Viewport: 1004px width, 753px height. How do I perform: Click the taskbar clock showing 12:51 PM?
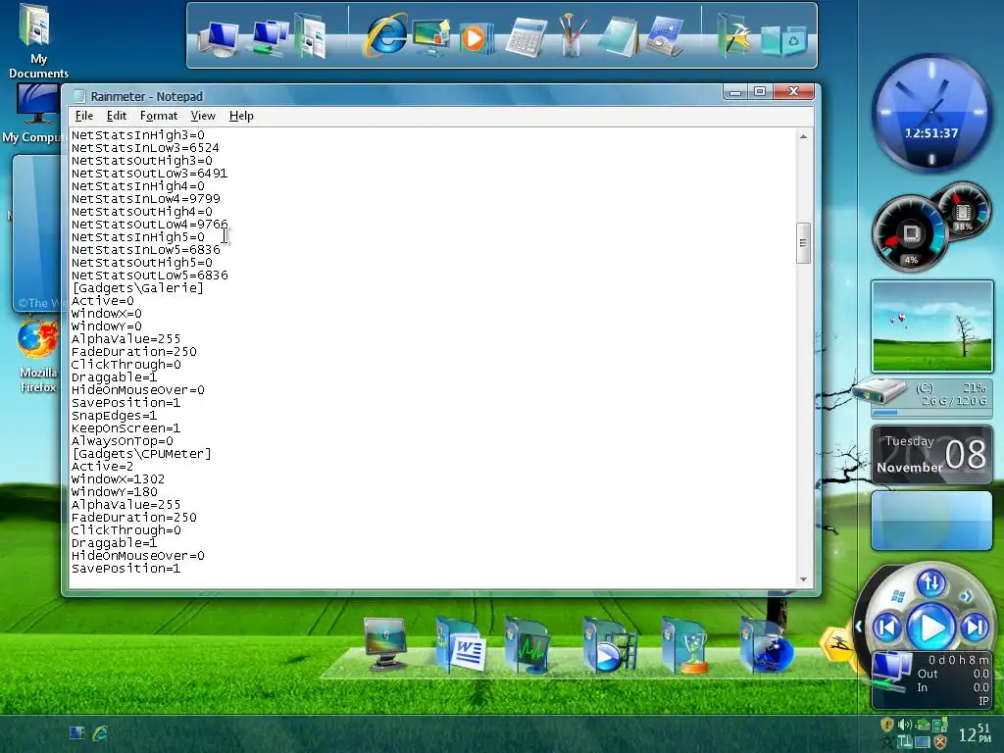pos(975,733)
